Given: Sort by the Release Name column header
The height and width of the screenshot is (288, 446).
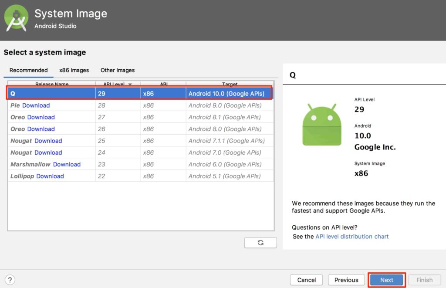Looking at the screenshot, I should tap(52, 84).
